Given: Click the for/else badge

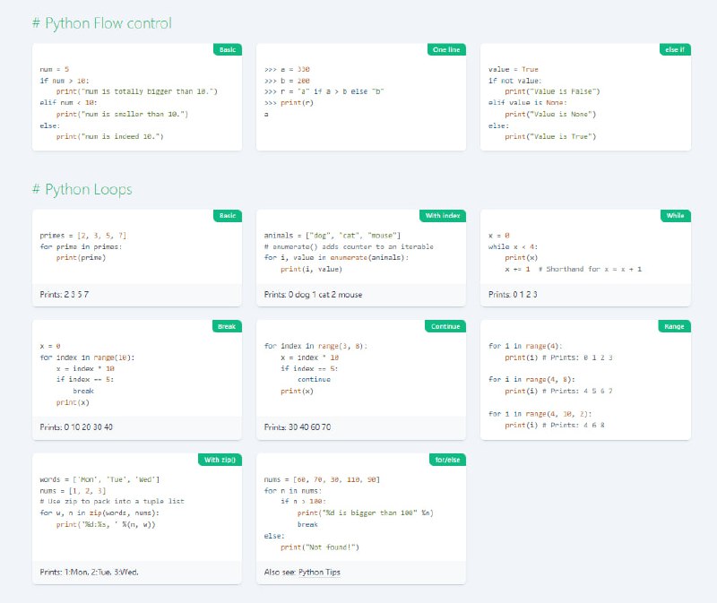Looking at the screenshot, I should [x=446, y=459].
